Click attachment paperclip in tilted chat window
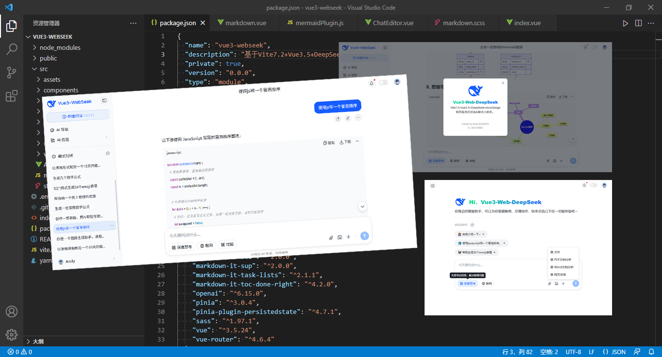Viewport: 662px width, 357px height. click(331, 238)
